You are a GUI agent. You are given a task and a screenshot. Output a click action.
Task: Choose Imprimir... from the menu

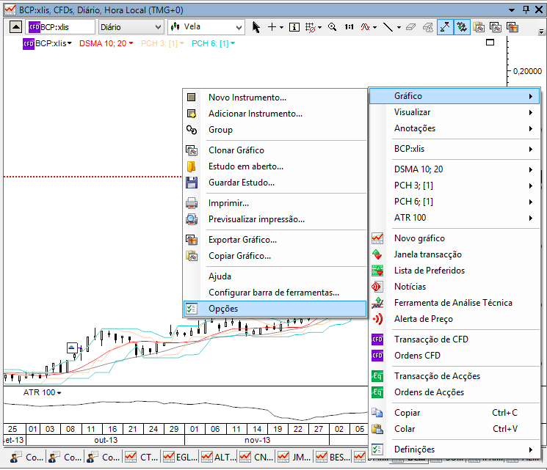tap(275, 203)
